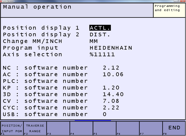Screen dimensions: 186x136
Task: Select the DIST. value for Position display 2
Action: tap(100, 35)
